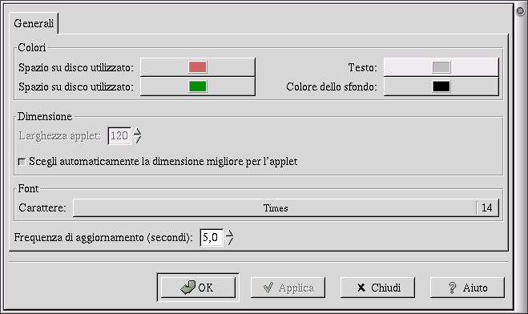Pick the red used disk space color
This screenshot has height=314, width=528.
pyautogui.click(x=198, y=67)
